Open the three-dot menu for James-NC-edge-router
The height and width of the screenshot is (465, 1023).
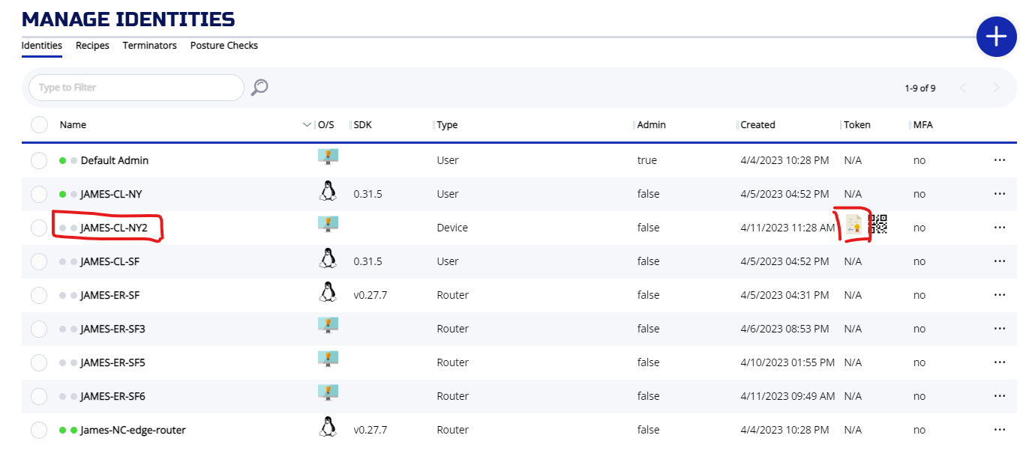pyautogui.click(x=999, y=430)
